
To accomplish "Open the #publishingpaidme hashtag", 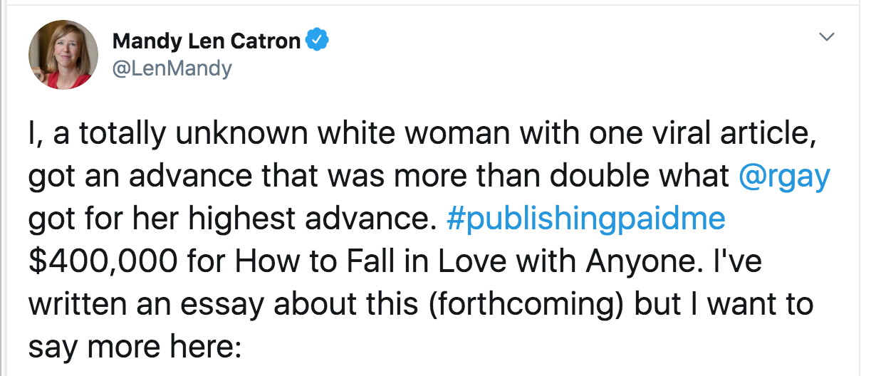I will pyautogui.click(x=585, y=219).
